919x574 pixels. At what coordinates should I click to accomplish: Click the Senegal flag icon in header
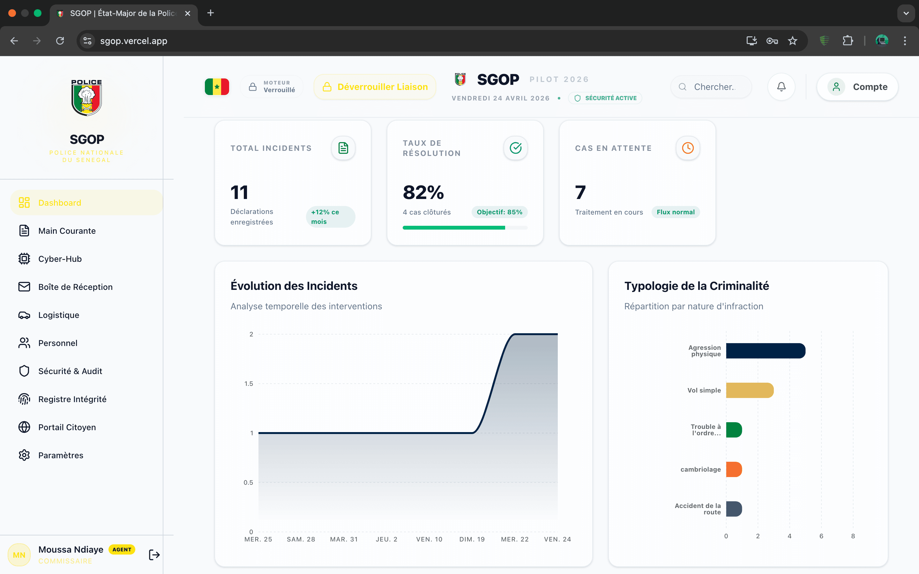[217, 87]
